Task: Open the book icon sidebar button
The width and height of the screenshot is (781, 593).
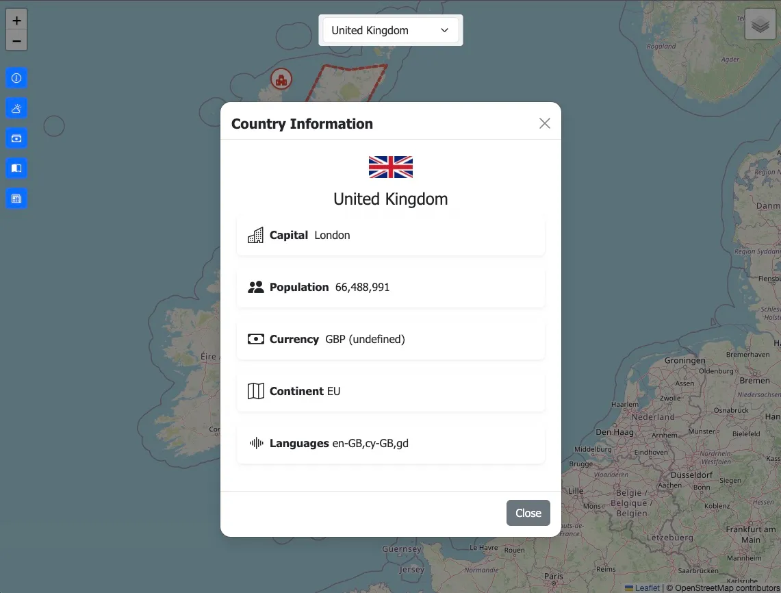Action: (x=16, y=168)
